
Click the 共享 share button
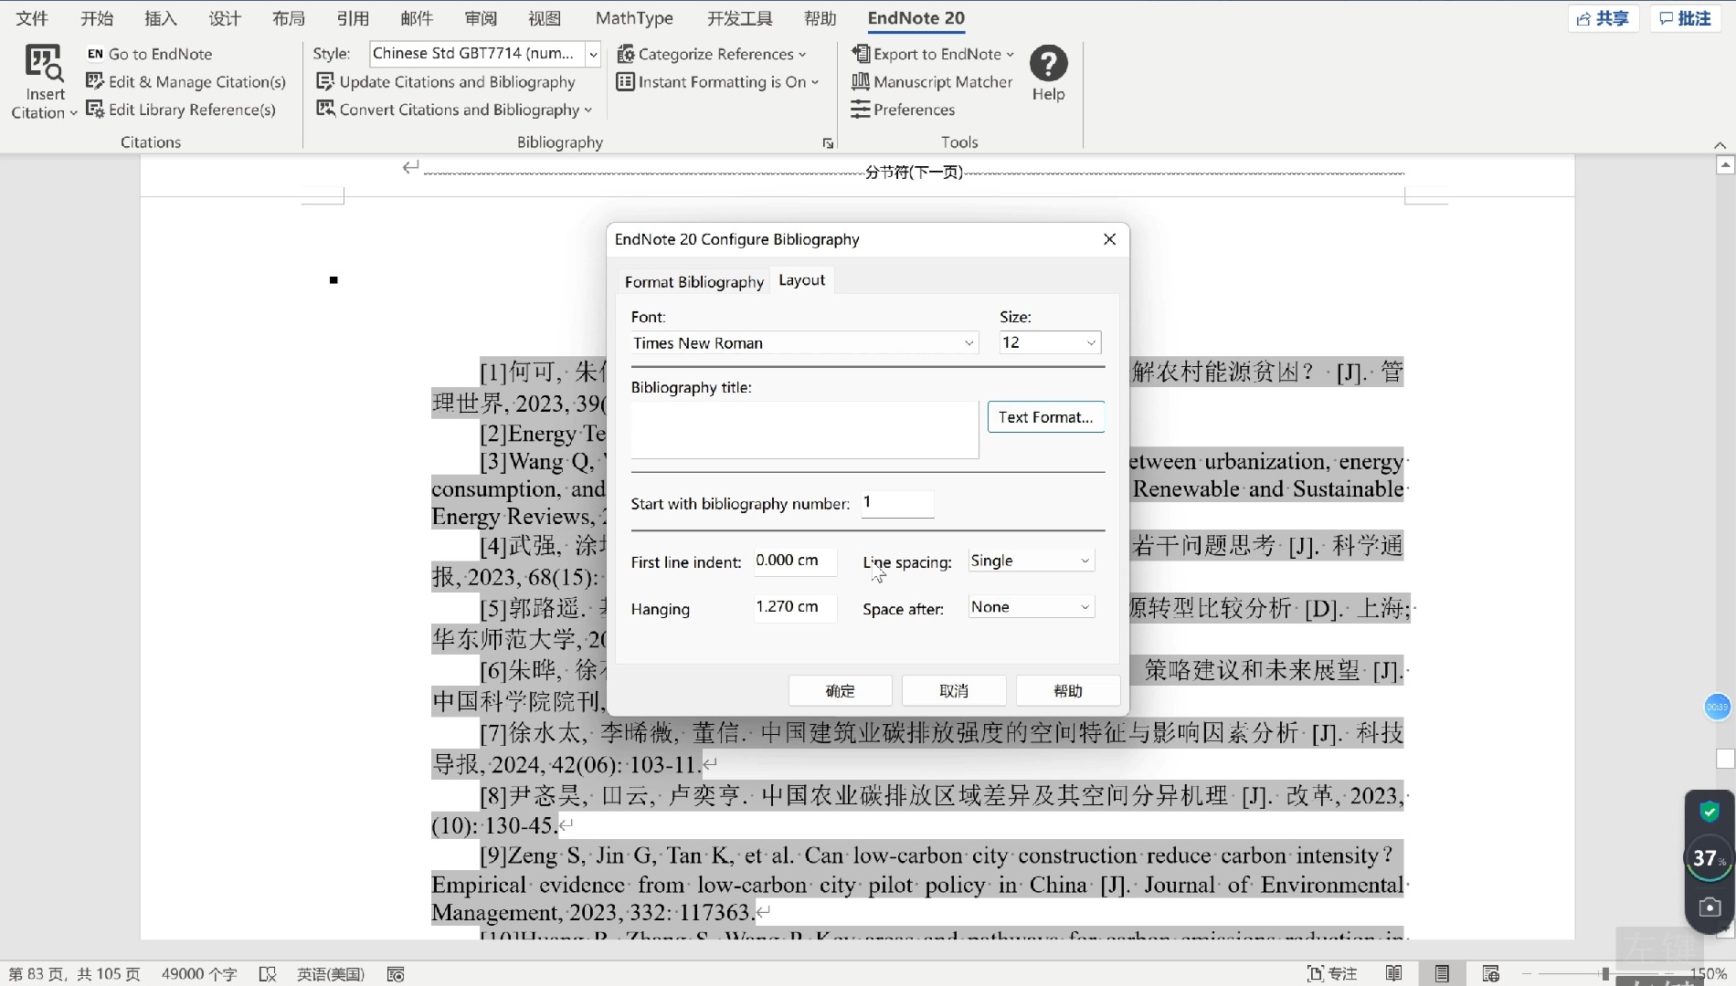1603,18
